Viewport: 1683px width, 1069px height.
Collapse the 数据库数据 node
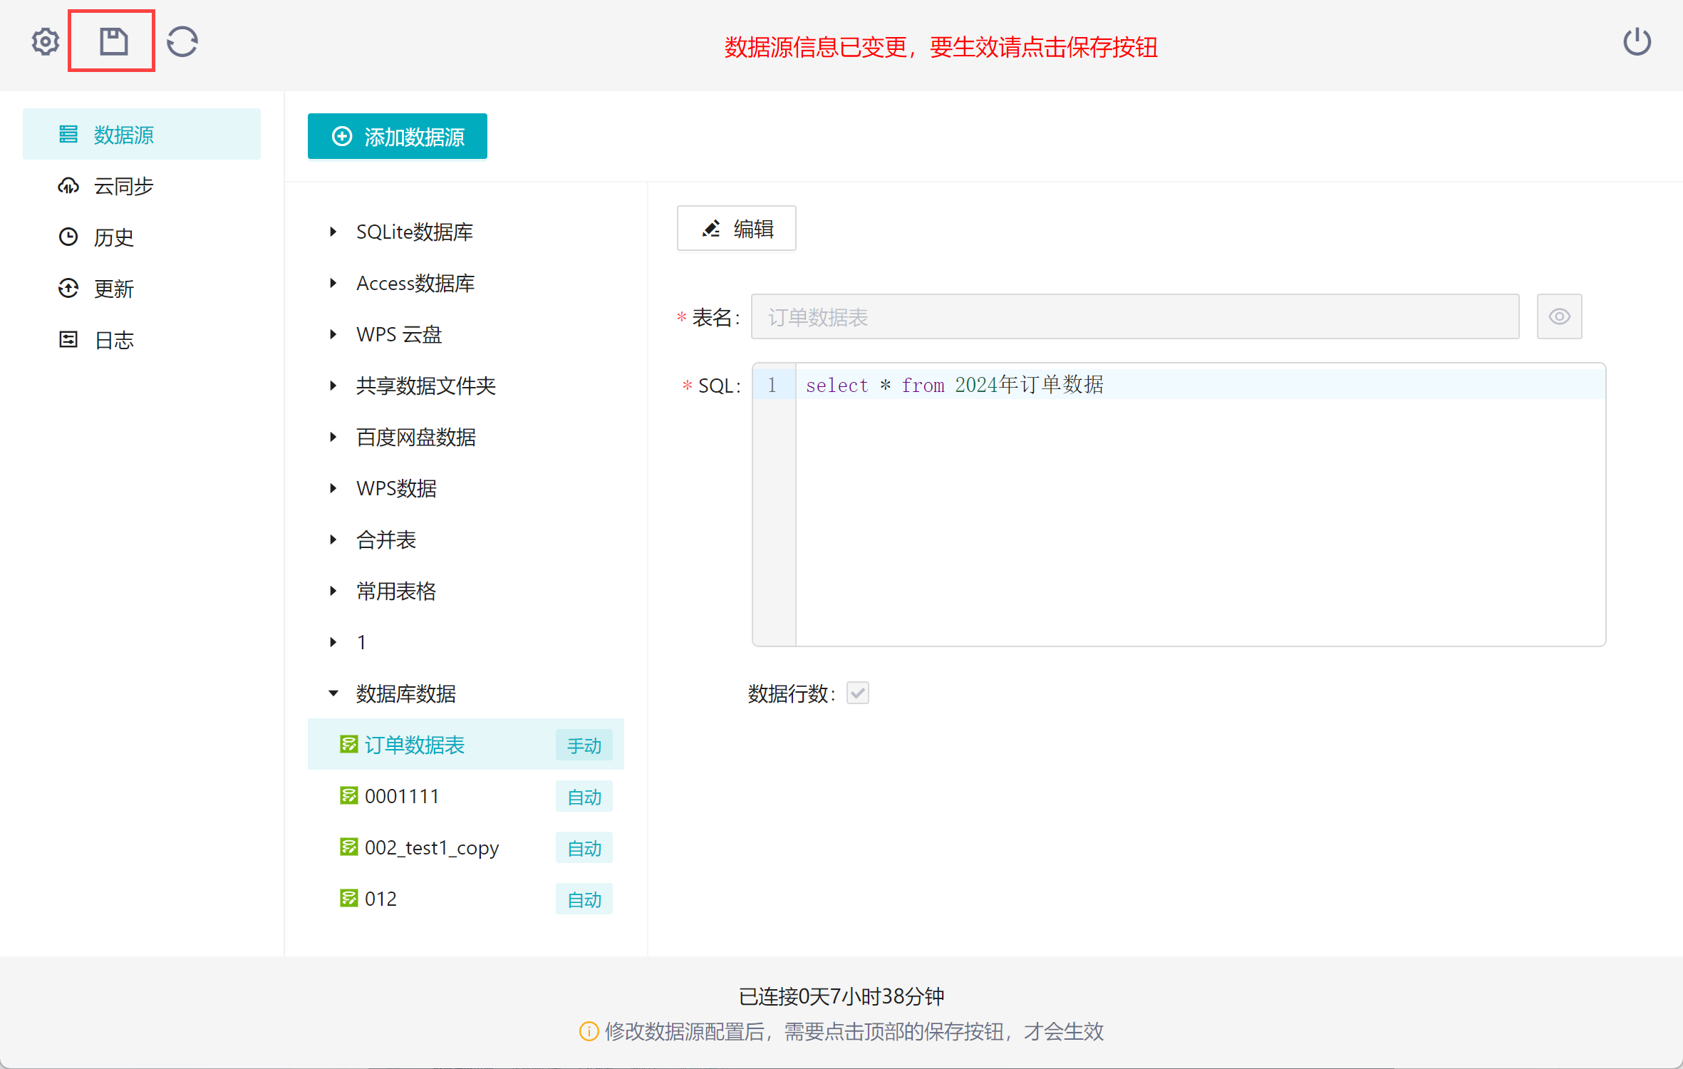[x=333, y=693]
